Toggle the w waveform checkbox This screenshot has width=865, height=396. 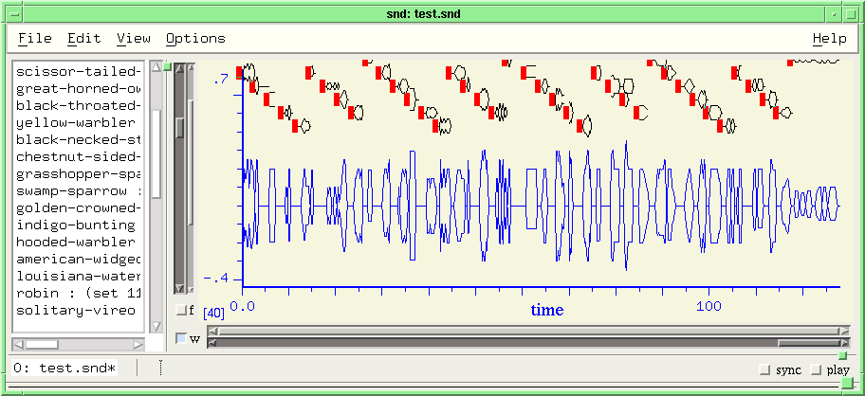(181, 339)
